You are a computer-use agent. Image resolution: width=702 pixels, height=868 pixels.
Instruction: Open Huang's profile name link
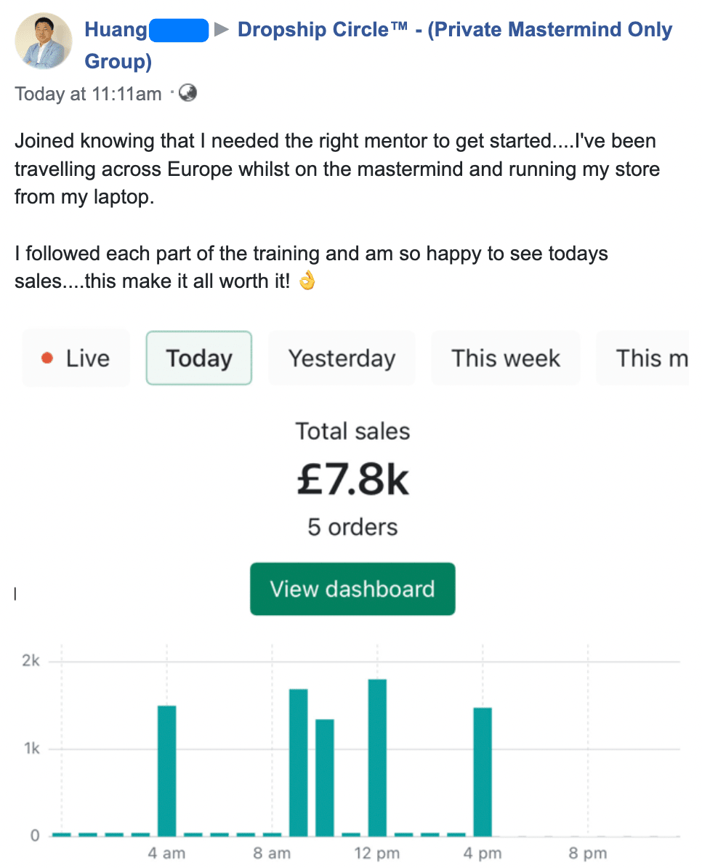pos(116,30)
